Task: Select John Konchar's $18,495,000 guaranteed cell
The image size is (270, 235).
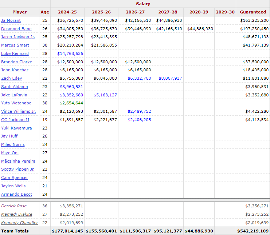Action: click(256, 70)
